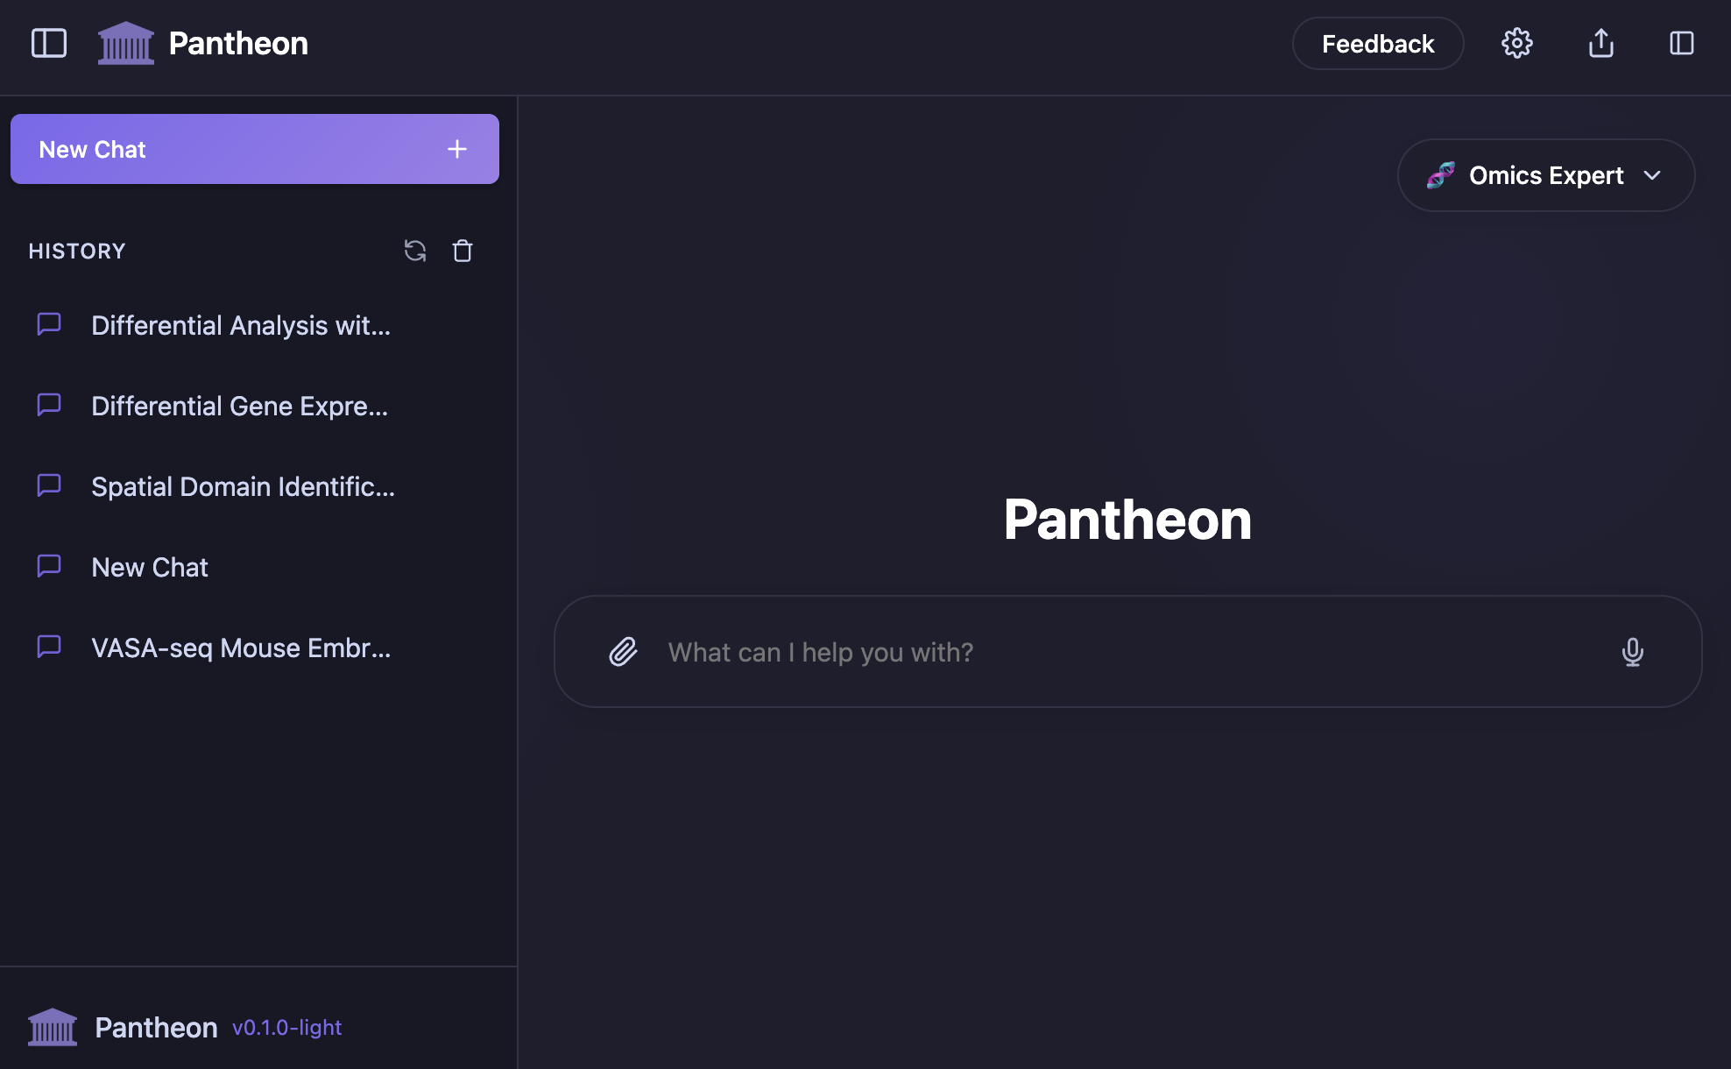Toggle the left sidebar panel icon

tap(49, 43)
